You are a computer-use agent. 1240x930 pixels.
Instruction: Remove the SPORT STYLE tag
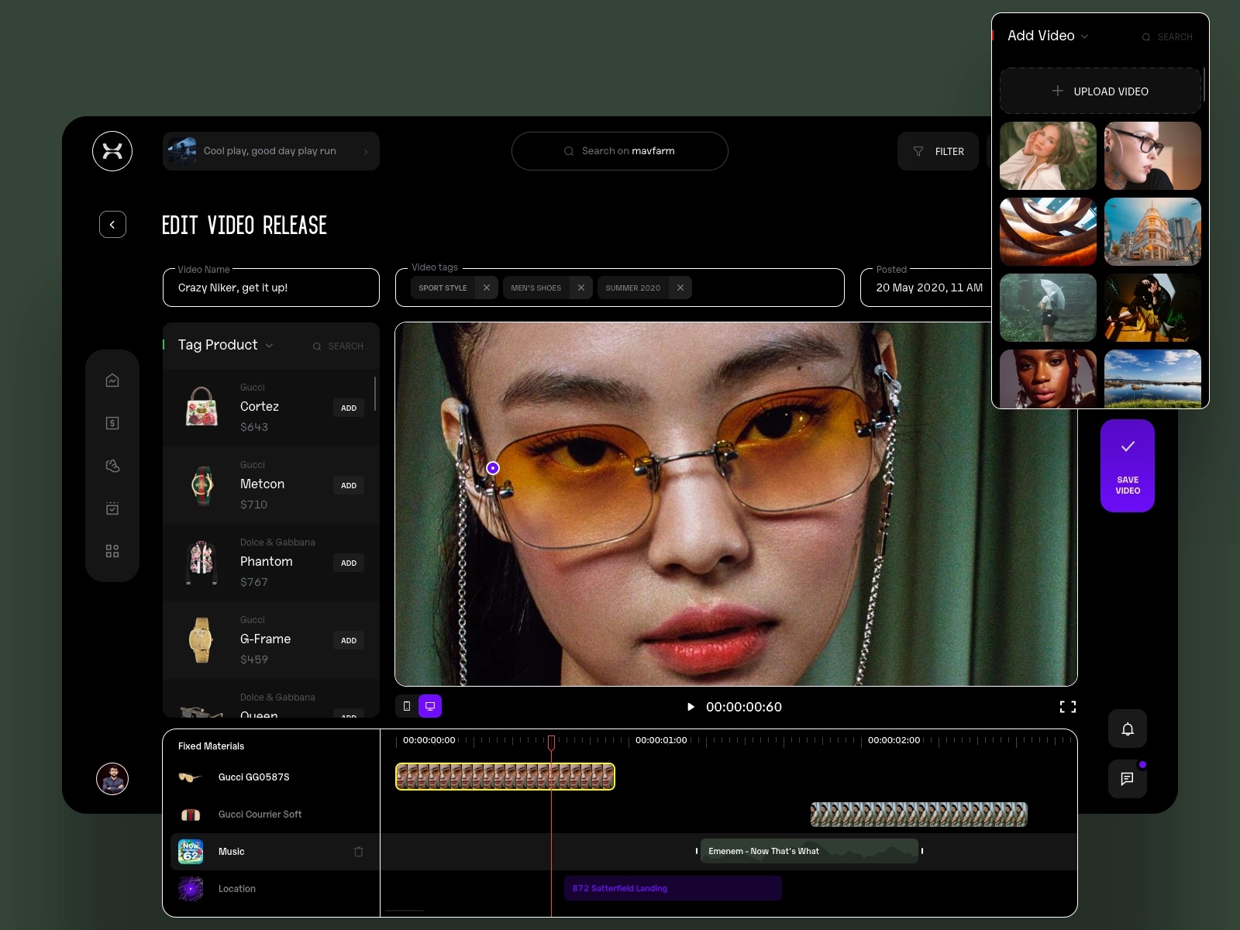coord(487,288)
